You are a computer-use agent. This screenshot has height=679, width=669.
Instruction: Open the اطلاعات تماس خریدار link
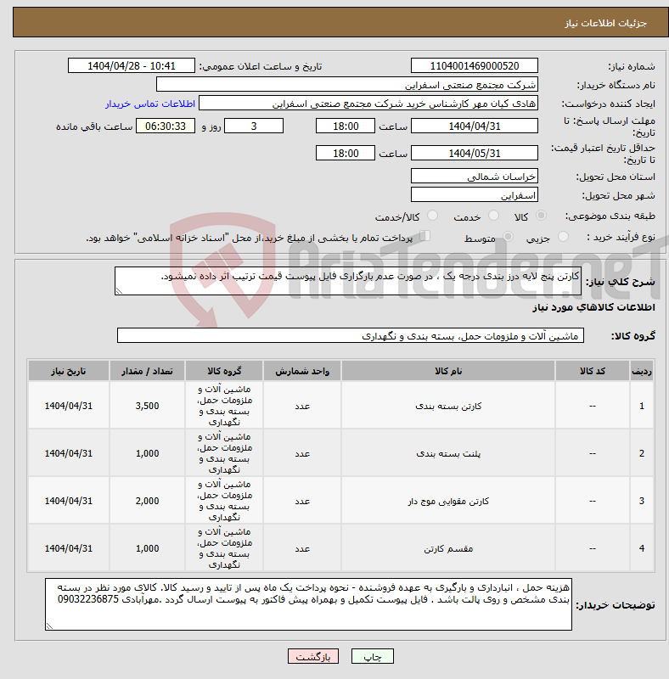150,104
